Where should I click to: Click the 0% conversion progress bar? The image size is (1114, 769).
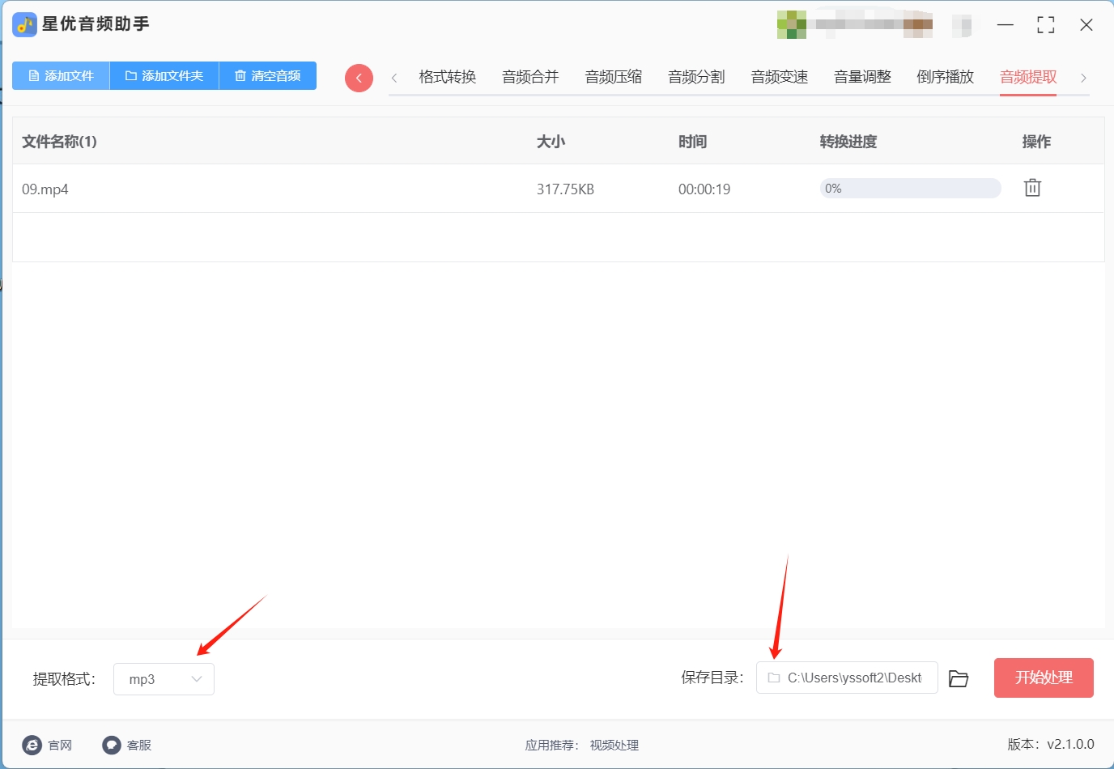(x=910, y=189)
